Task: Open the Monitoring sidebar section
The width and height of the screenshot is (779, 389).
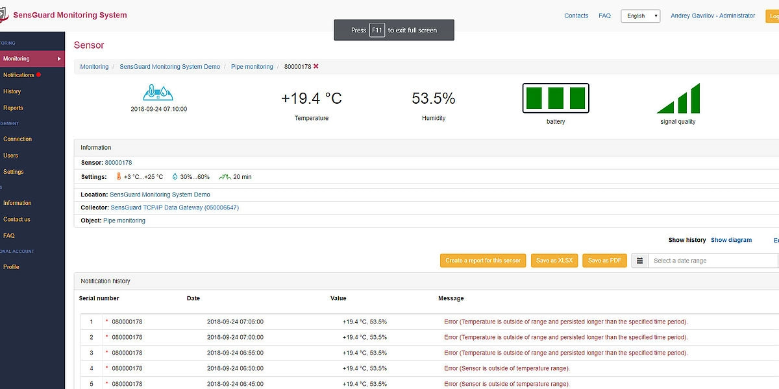Action: coord(32,59)
